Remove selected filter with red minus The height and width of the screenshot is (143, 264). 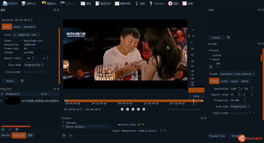click(x=71, y=136)
